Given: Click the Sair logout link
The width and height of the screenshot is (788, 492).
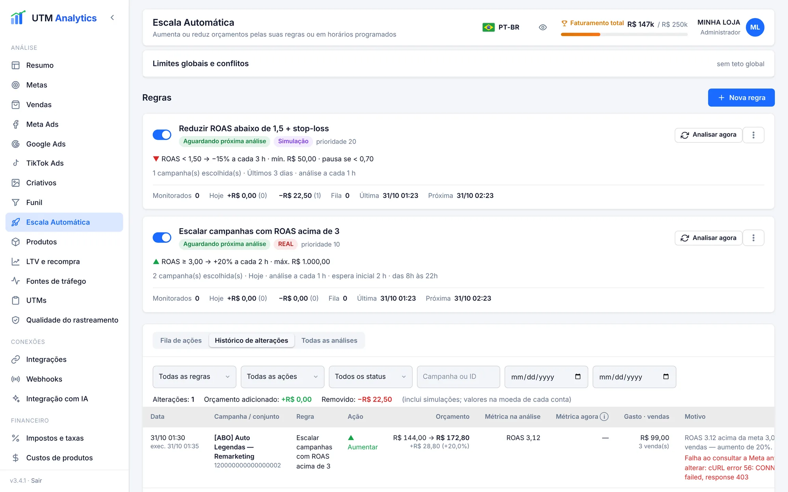Looking at the screenshot, I should 36,481.
